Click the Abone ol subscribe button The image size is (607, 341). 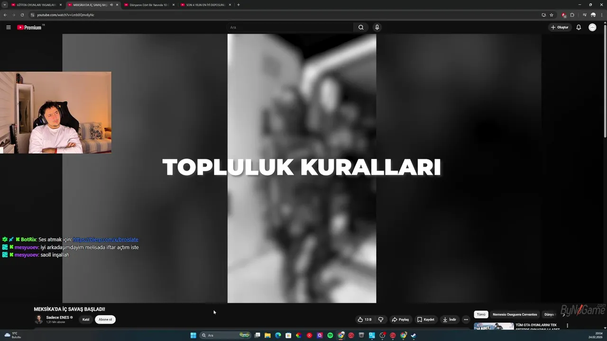click(x=105, y=320)
